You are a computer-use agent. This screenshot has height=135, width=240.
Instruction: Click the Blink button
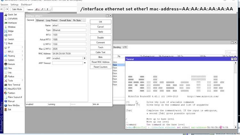point(100,57)
